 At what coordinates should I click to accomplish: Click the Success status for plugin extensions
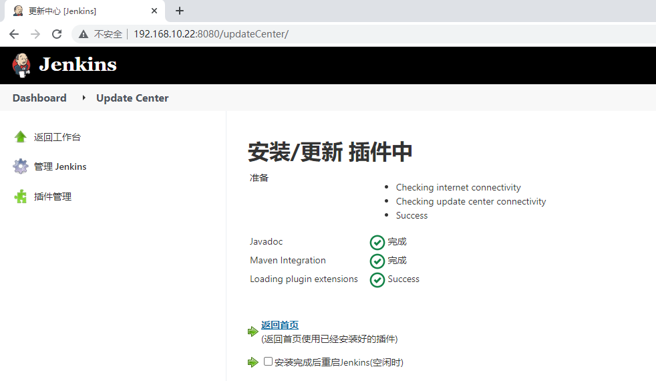click(403, 279)
